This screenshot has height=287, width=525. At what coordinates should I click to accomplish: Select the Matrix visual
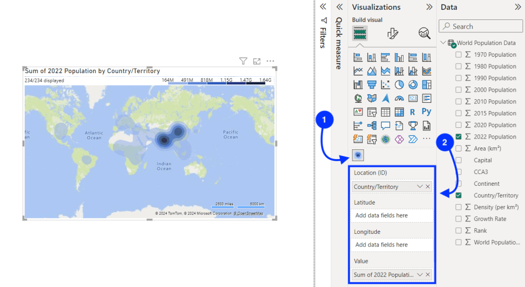[399, 112]
